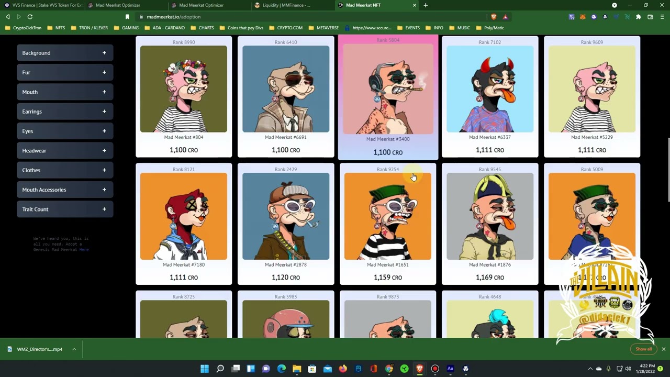Go back in browser history

[7, 17]
